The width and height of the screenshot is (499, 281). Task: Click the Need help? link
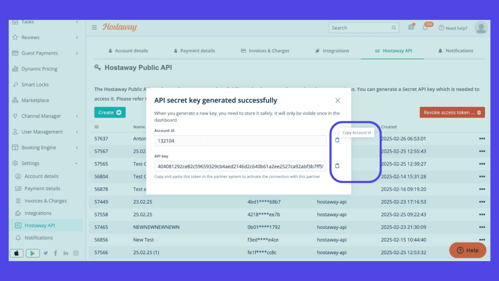tap(453, 28)
